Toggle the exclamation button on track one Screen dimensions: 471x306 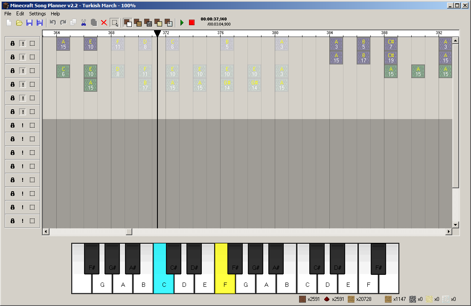tap(23, 44)
